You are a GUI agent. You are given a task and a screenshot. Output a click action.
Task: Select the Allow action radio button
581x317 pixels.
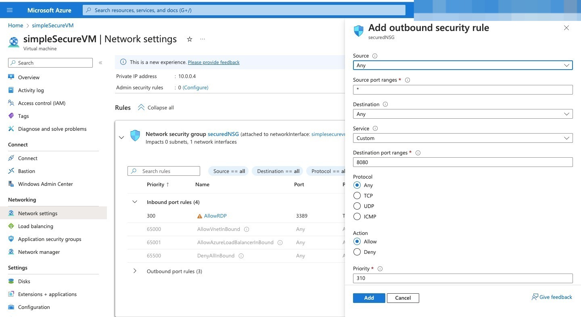(x=357, y=241)
